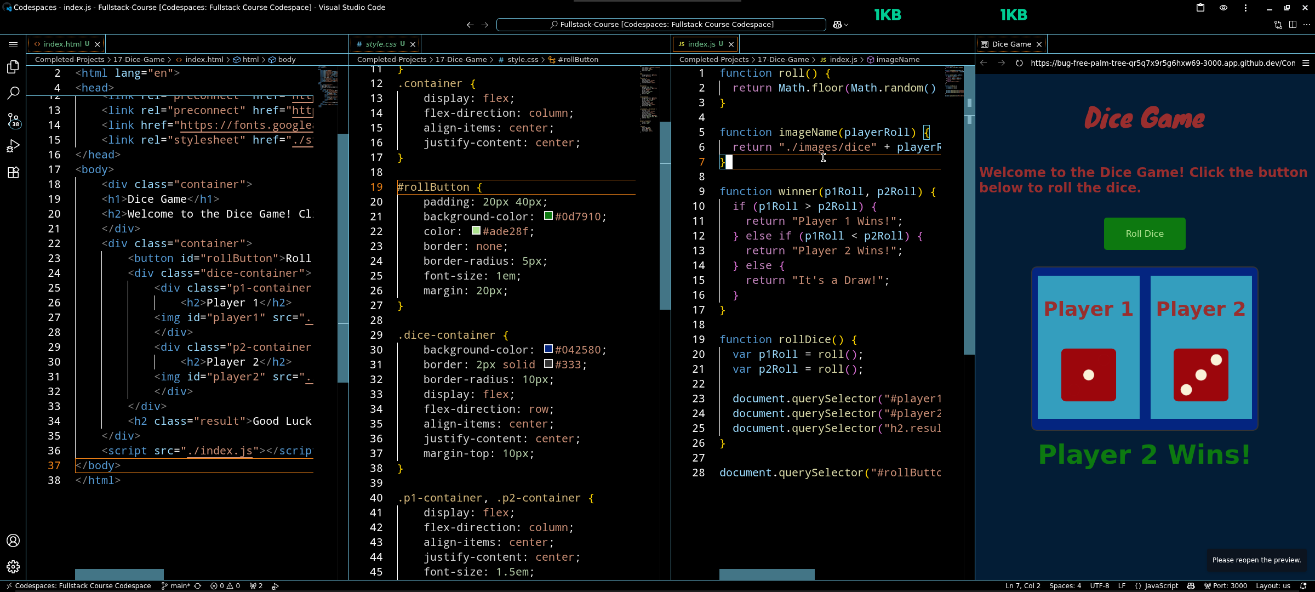Toggle the application hamburger menu
1315x592 pixels.
point(13,44)
